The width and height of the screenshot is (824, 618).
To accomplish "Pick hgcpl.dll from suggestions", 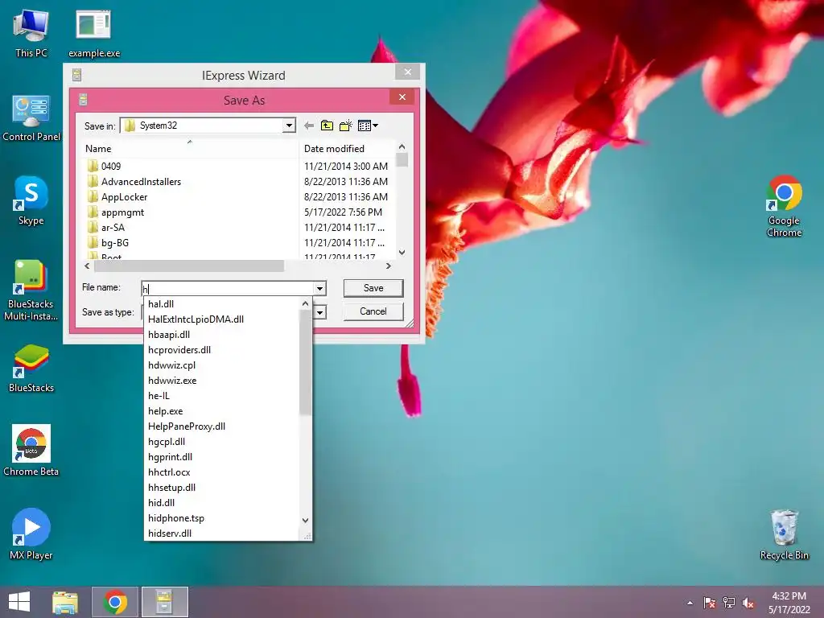I will coord(221,441).
